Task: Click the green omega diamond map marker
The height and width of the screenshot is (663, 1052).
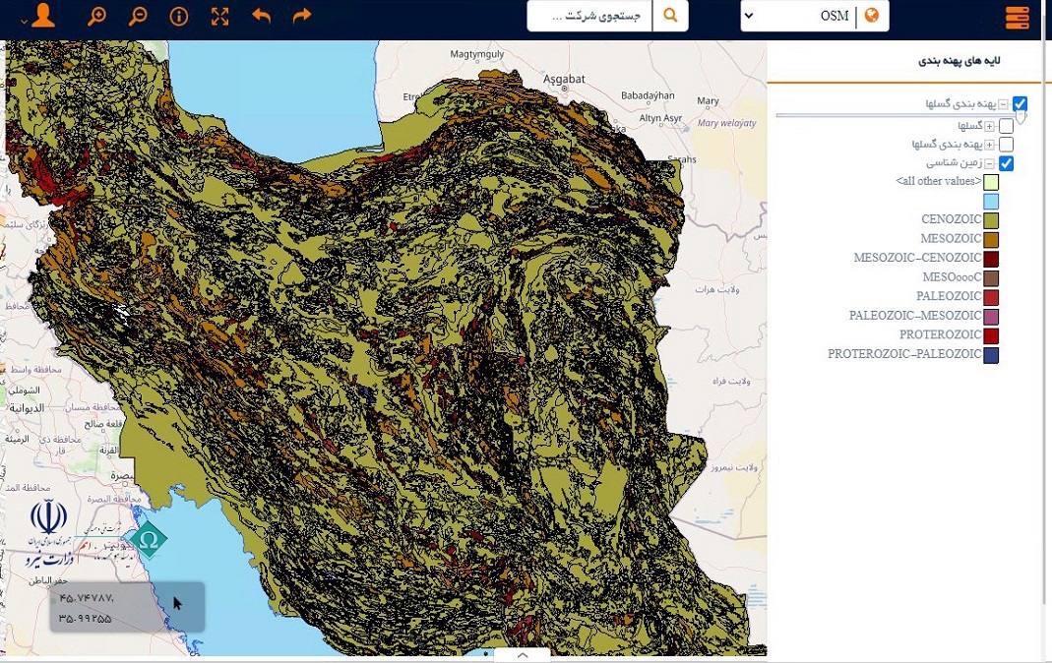Action: click(x=149, y=540)
